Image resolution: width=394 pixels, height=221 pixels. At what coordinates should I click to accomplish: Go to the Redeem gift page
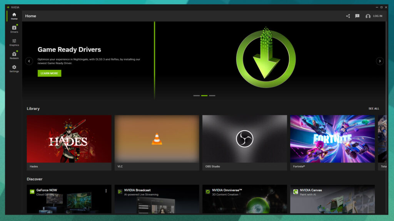[14, 55]
